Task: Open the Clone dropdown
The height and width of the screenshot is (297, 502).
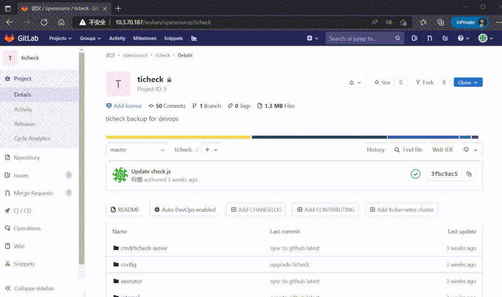Action: (468, 82)
